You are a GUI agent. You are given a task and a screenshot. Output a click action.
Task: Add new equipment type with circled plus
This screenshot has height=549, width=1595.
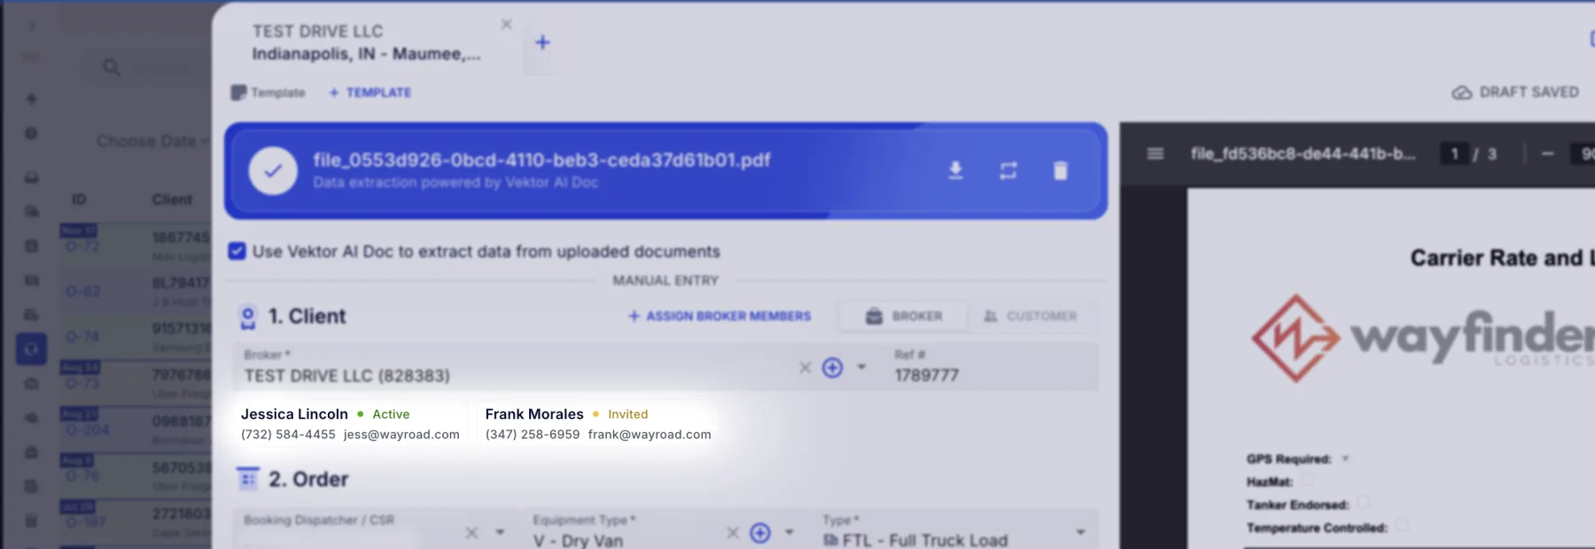[759, 532]
